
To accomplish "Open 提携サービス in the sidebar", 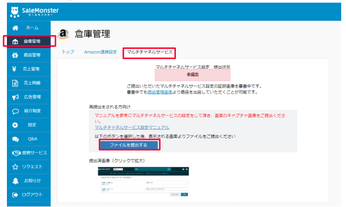I will tap(35, 153).
